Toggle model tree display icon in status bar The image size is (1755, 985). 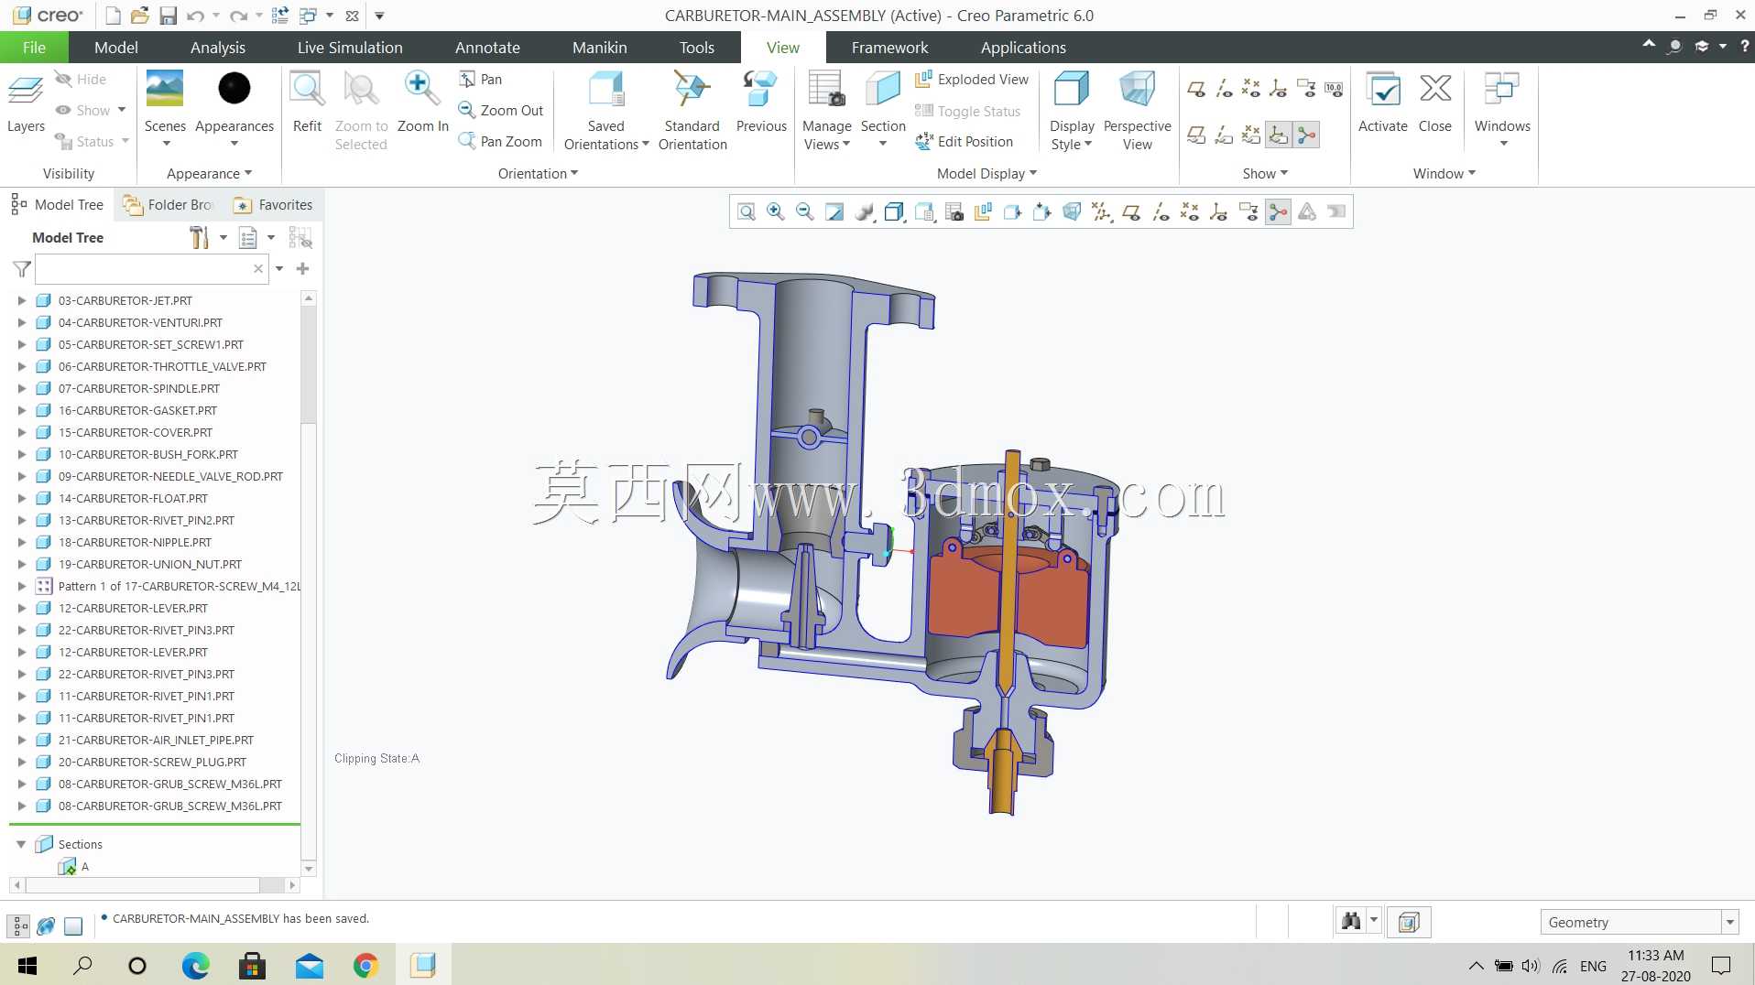(x=19, y=926)
